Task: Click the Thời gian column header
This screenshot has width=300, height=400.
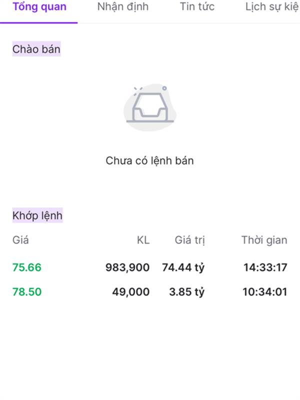Action: pyautogui.click(x=264, y=240)
